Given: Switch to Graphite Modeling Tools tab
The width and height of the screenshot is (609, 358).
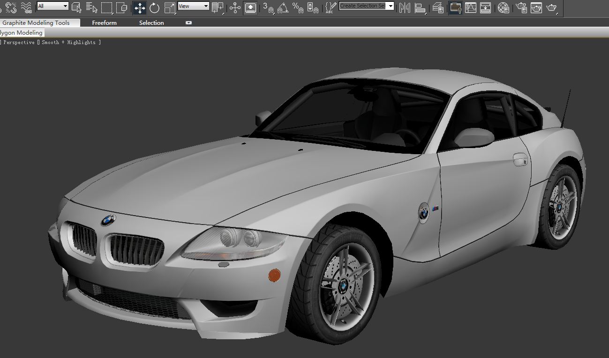Looking at the screenshot, I should [36, 22].
